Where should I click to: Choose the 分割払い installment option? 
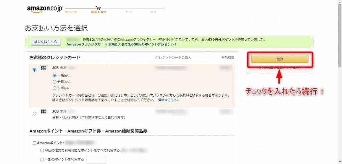point(55,82)
